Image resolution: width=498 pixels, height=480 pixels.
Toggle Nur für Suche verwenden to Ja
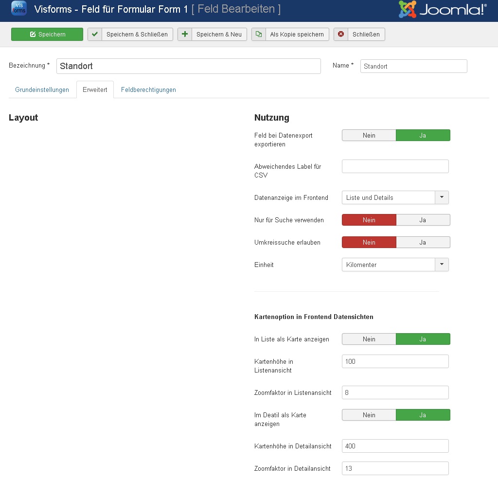[x=423, y=220]
